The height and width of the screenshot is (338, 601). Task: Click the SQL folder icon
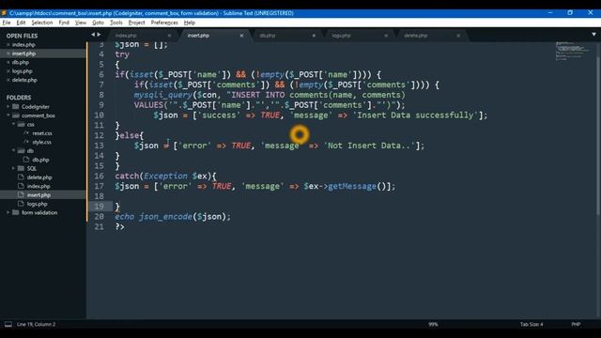point(21,168)
